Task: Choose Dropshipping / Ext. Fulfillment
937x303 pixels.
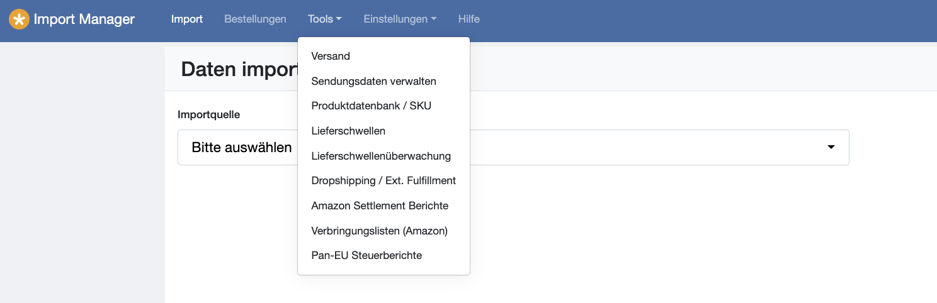Action: coord(384,180)
